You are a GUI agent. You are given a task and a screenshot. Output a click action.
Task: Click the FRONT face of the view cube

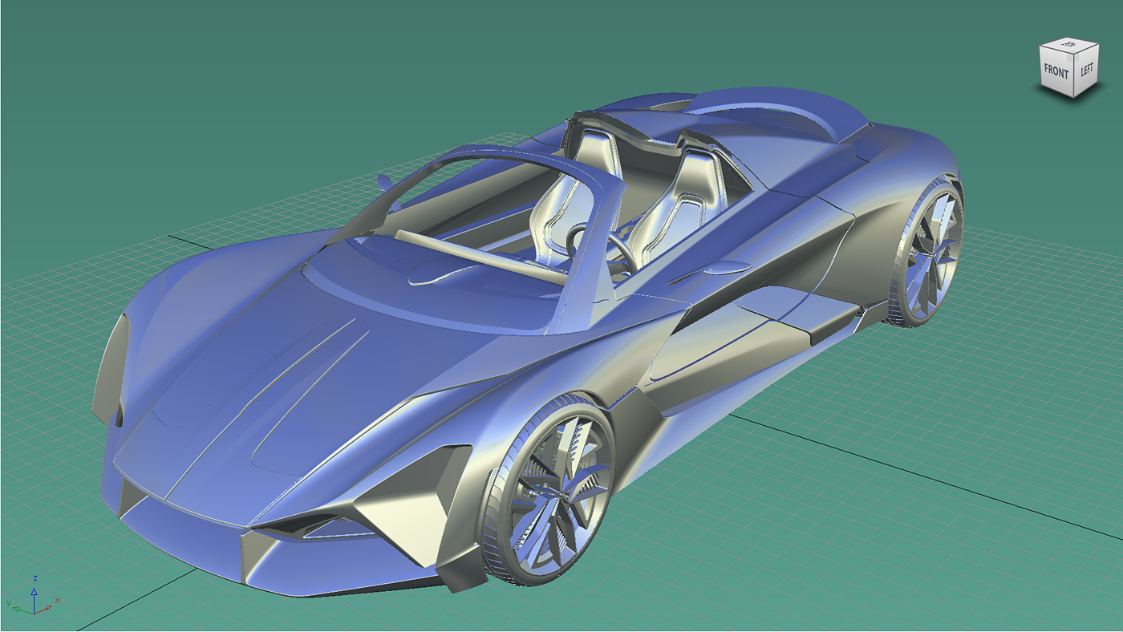[1056, 71]
